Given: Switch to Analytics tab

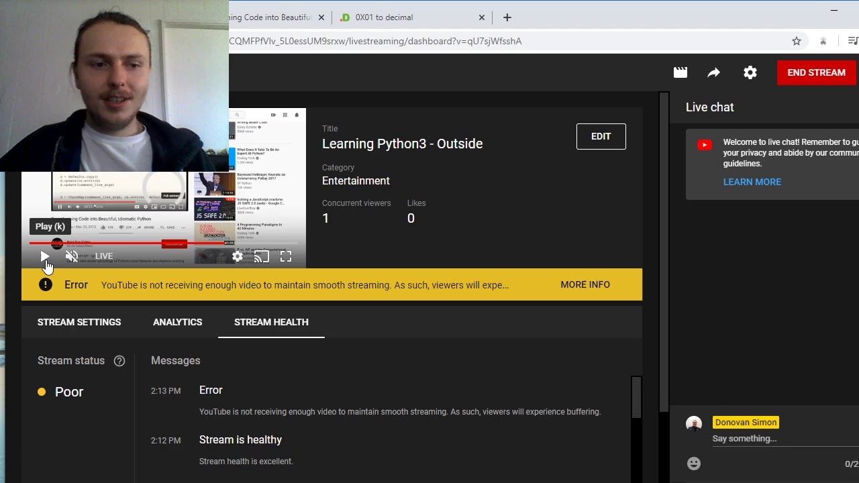Looking at the screenshot, I should point(177,322).
